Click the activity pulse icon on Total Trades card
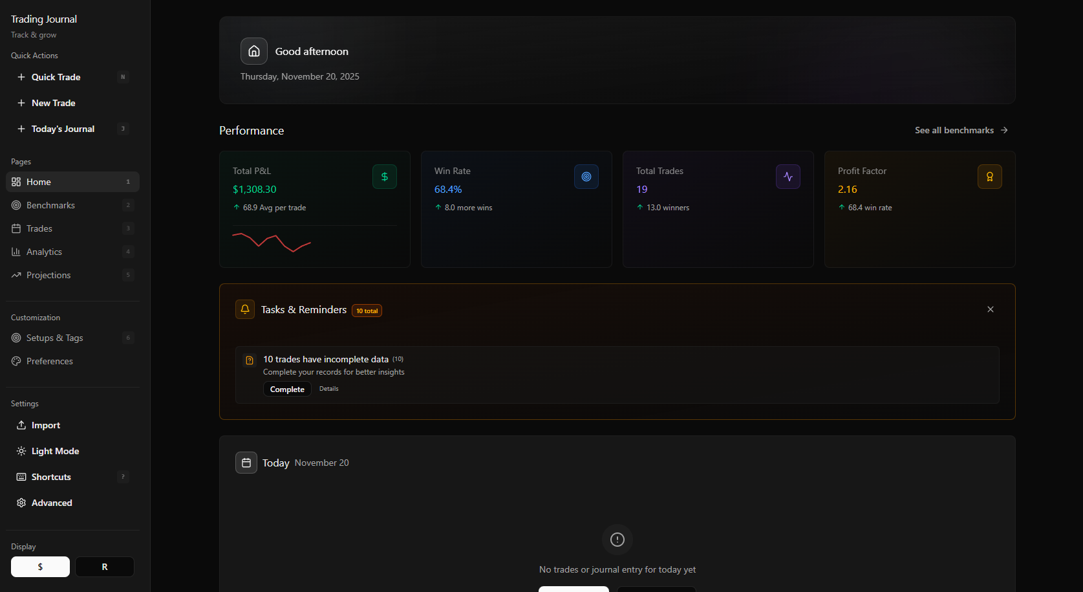Screen dimensions: 1083x592 coord(788,177)
